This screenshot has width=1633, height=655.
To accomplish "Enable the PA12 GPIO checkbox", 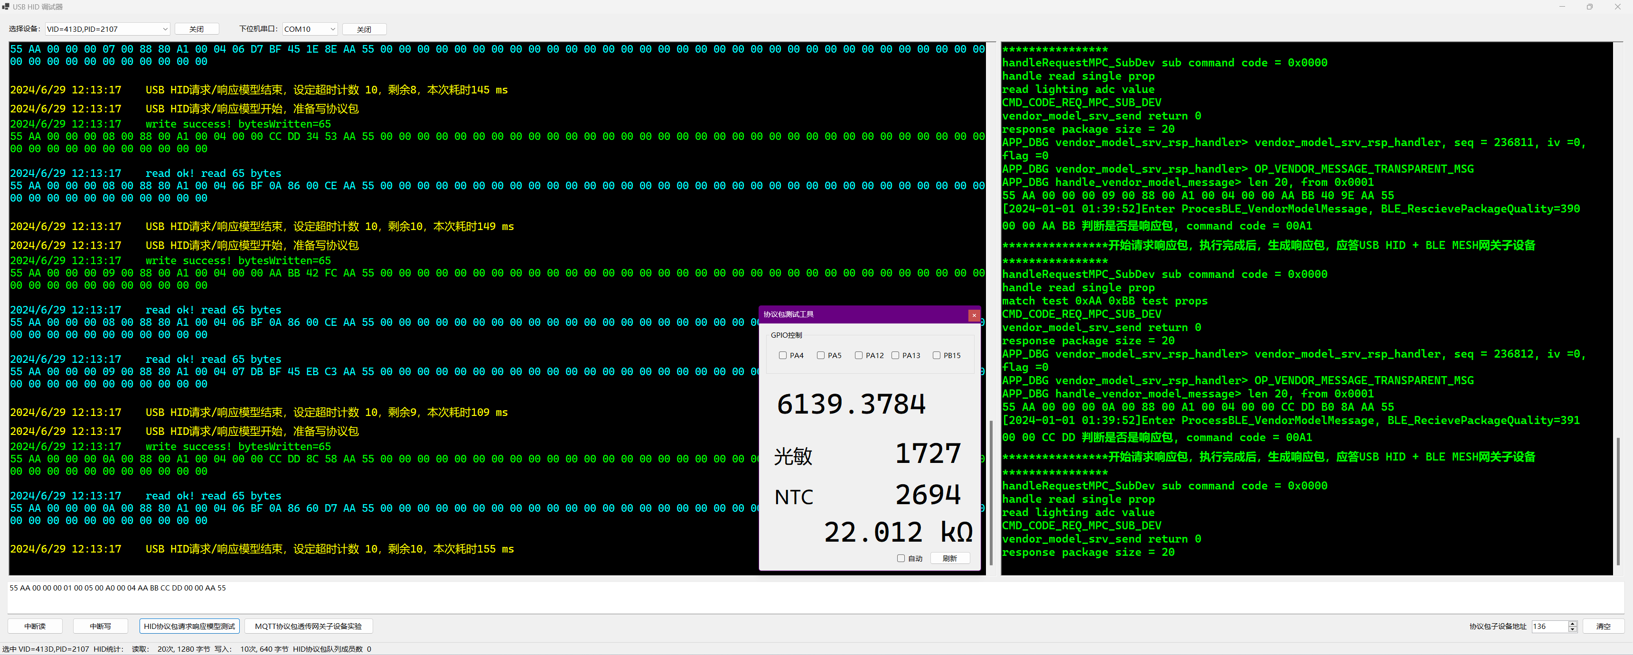I will coord(858,355).
